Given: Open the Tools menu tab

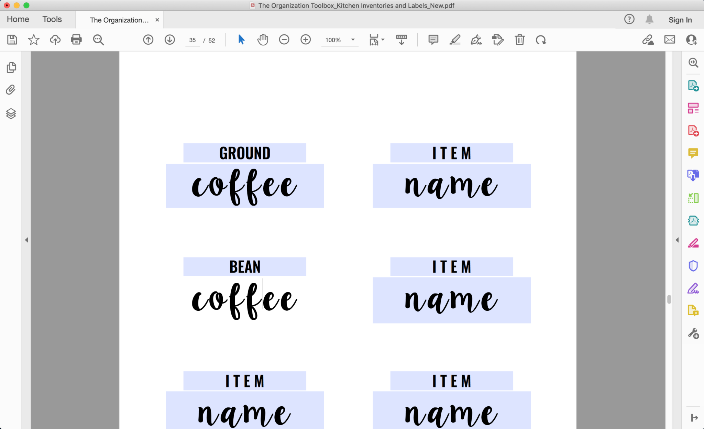Looking at the screenshot, I should pyautogui.click(x=52, y=19).
